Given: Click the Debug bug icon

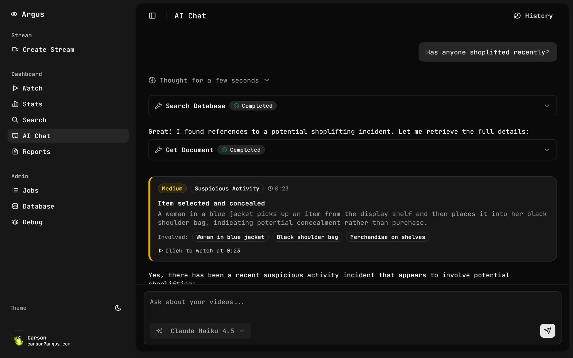Looking at the screenshot, I should pos(15,222).
